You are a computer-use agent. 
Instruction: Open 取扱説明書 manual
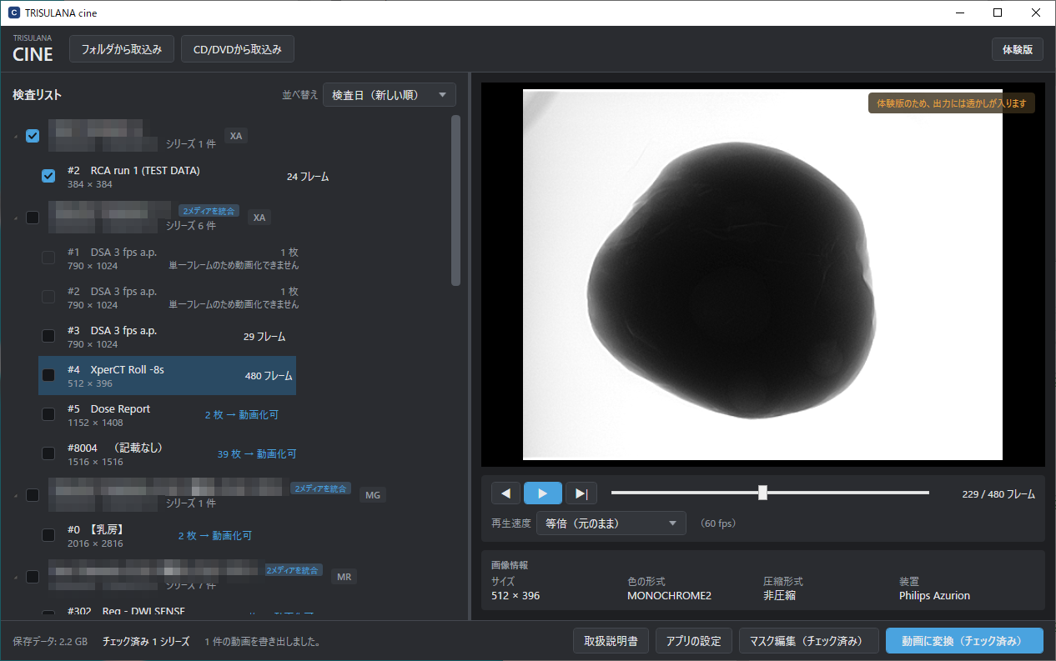(x=611, y=641)
